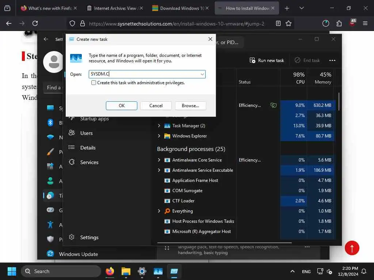Expand the Windows Explorer process row
Image resolution: width=374 pixels, height=280 pixels.
tap(159, 136)
